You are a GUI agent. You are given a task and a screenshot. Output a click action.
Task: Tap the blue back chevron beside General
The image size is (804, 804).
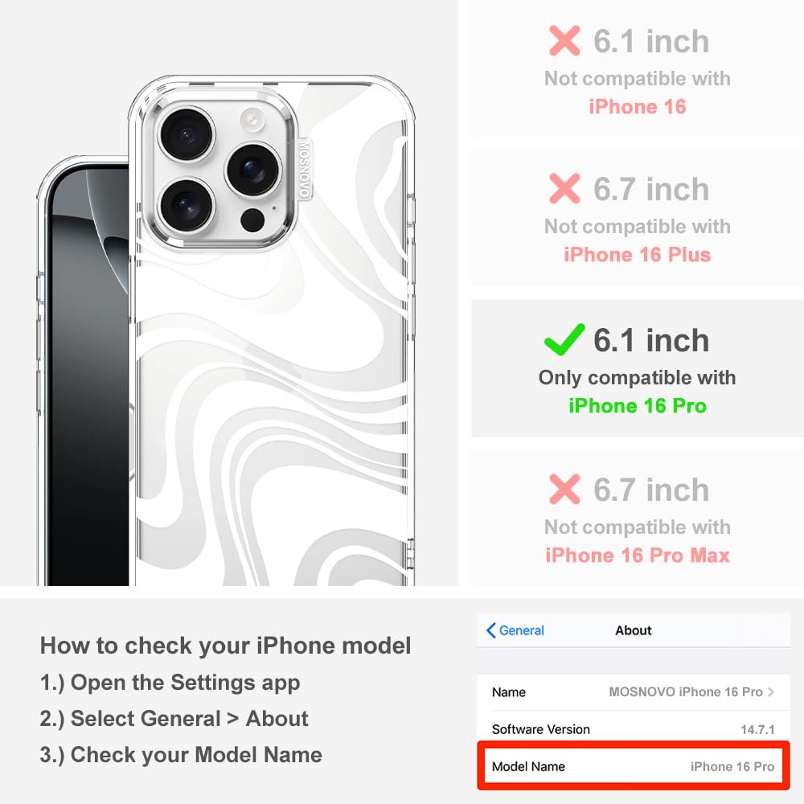[x=490, y=630]
